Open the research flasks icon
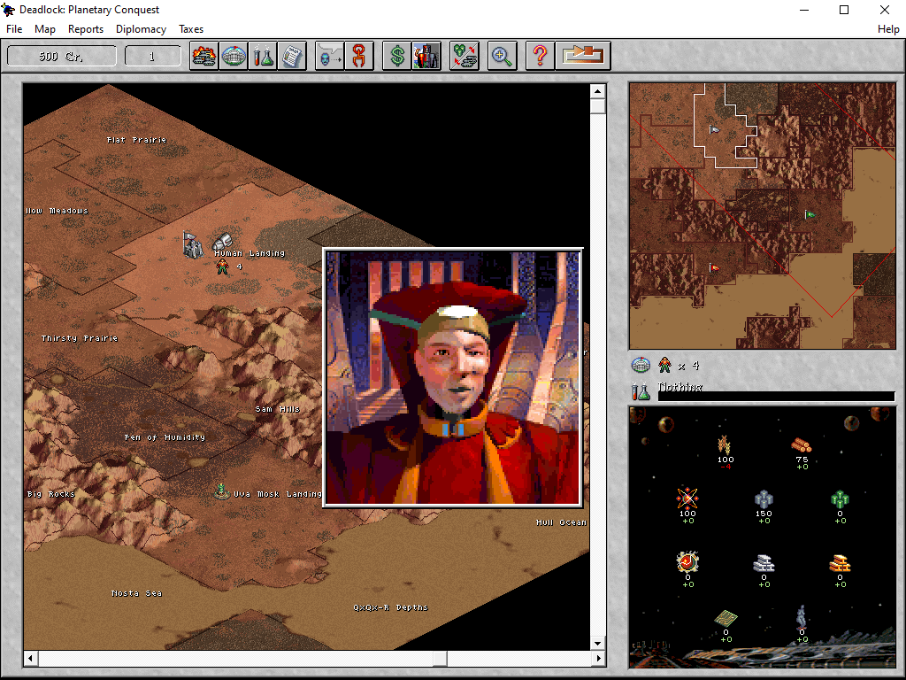Viewport: 906px width, 680px height. (x=263, y=56)
